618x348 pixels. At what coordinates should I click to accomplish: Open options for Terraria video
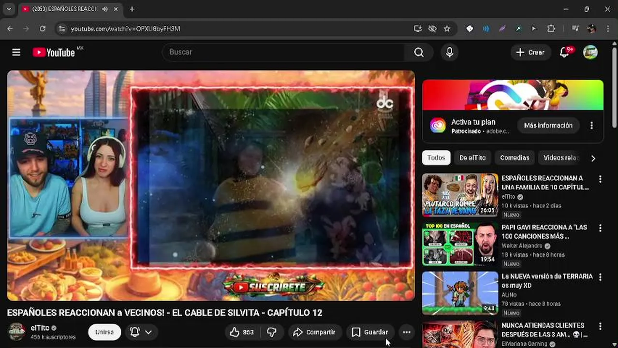[x=600, y=277]
